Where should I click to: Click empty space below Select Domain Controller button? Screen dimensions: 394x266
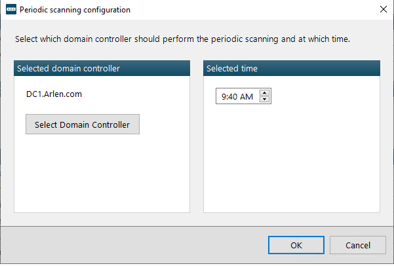click(x=102, y=174)
